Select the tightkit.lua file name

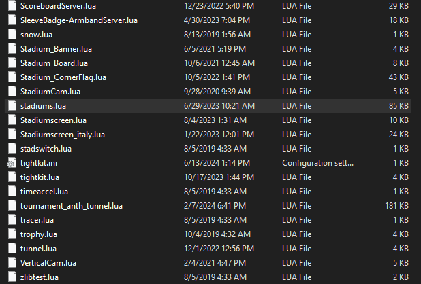click(40, 177)
